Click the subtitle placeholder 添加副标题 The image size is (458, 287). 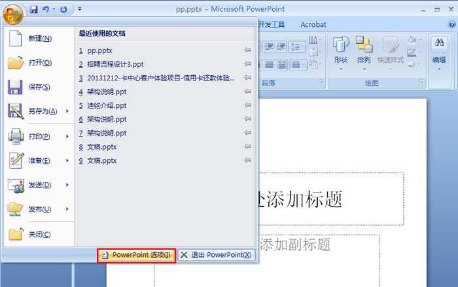295,245
